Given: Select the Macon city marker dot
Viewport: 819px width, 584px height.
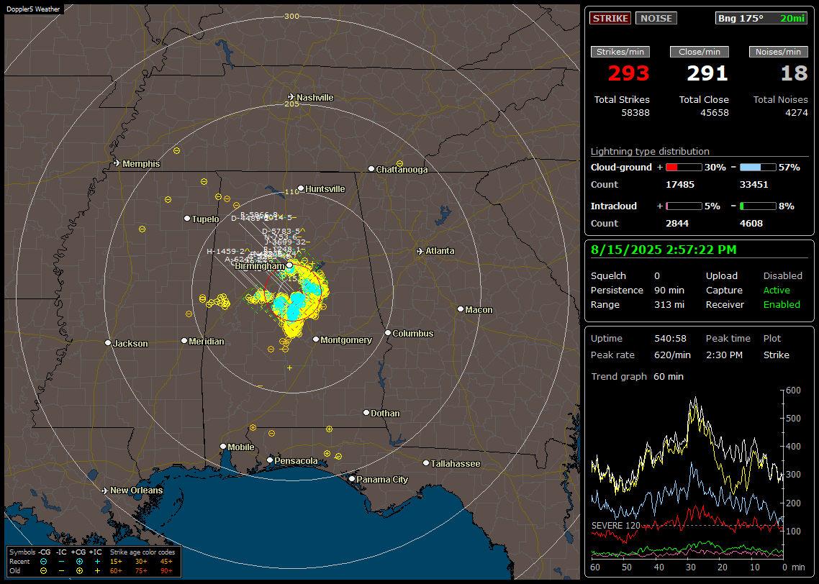Looking at the screenshot, I should pos(461,309).
